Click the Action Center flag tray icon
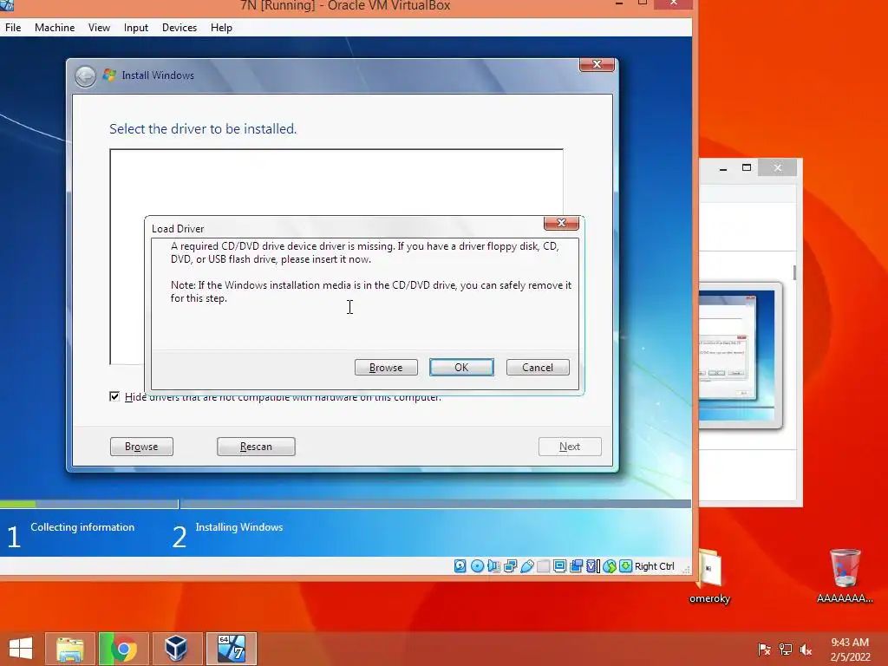This screenshot has width=888, height=666. tap(764, 650)
